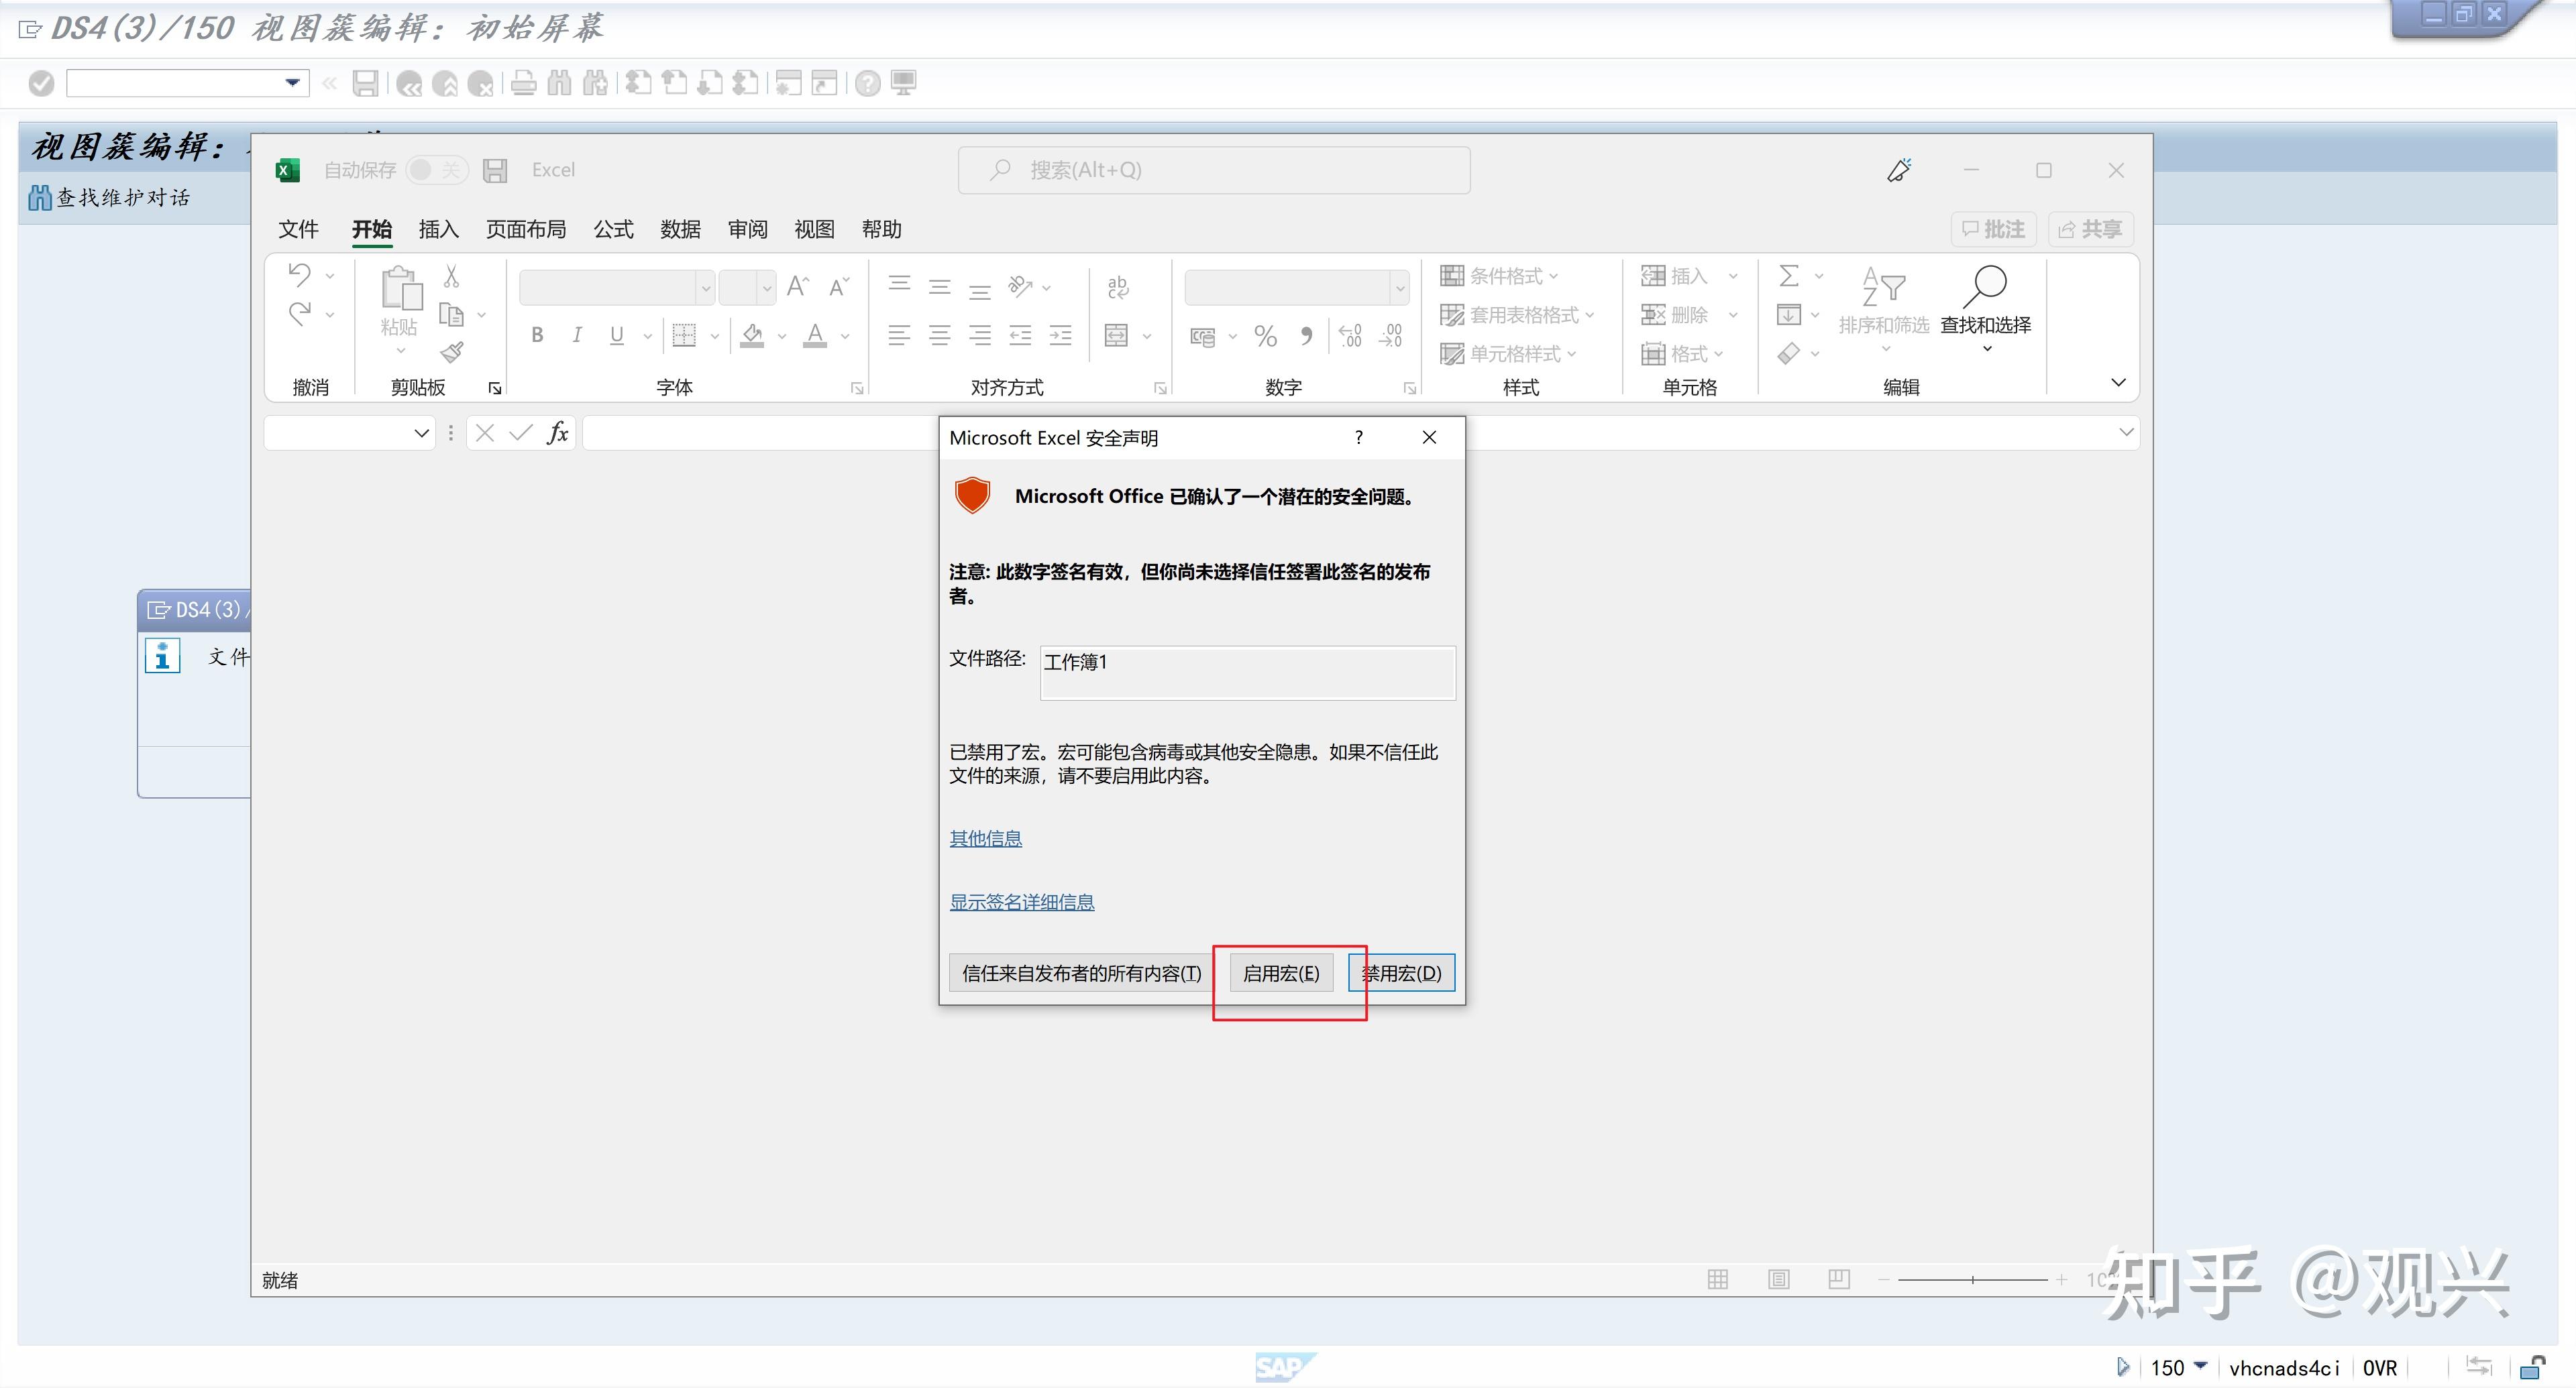Click the SAP toolbar print icon
Viewport: 2576px width, 1388px height.
click(x=523, y=83)
